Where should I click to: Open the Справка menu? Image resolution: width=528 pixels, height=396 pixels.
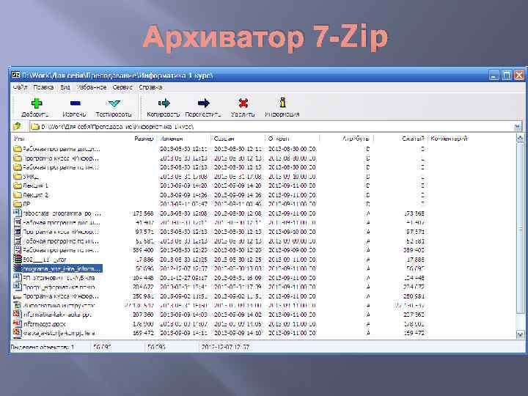(150, 87)
